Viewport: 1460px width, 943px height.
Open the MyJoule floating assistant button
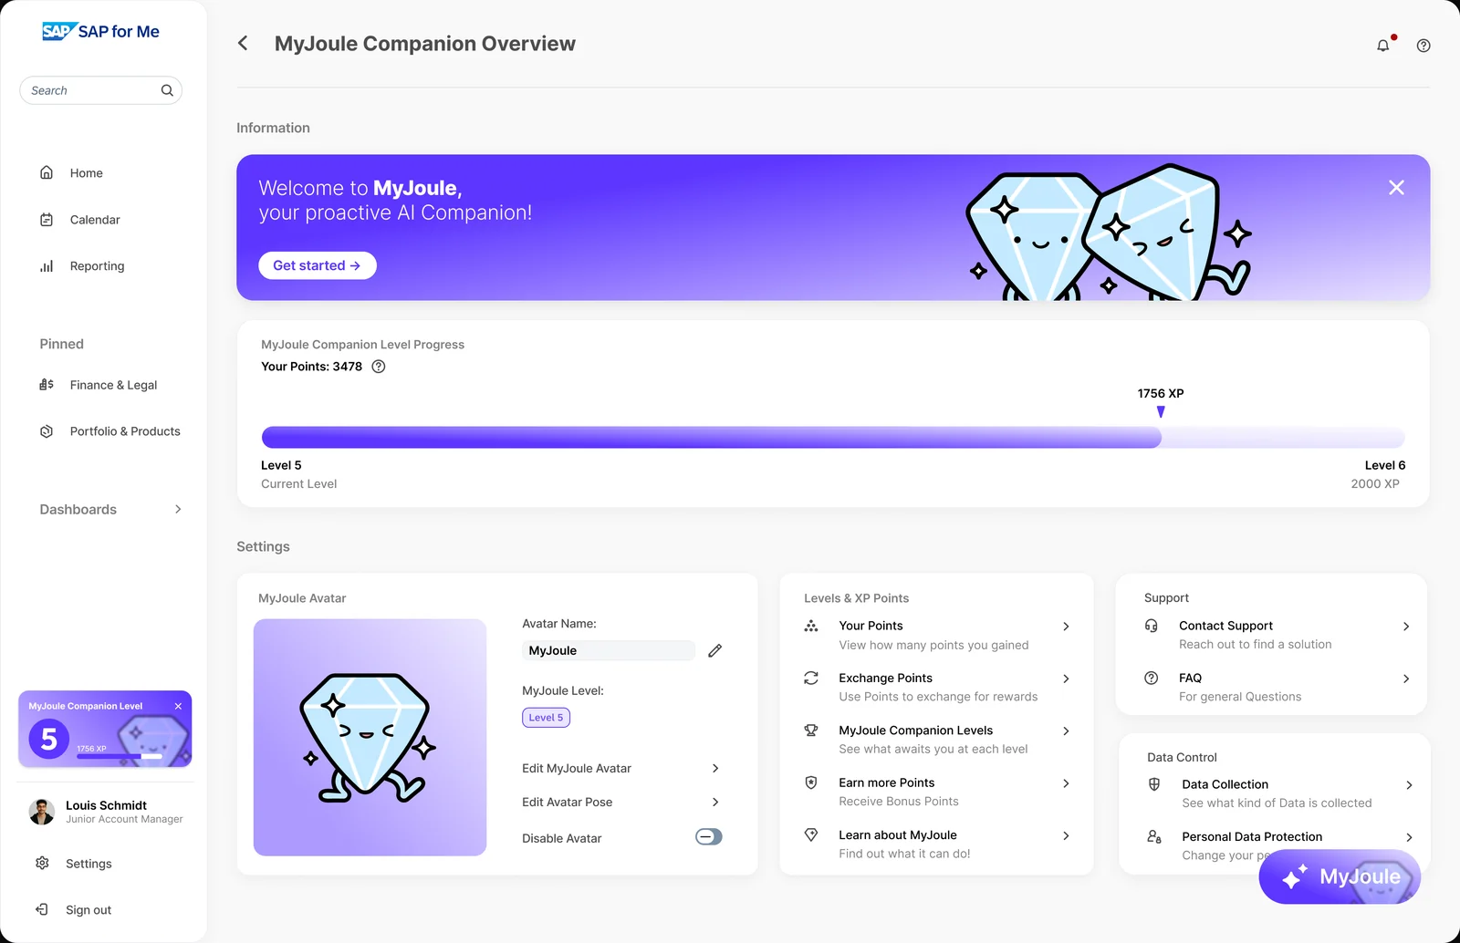coord(1340,876)
